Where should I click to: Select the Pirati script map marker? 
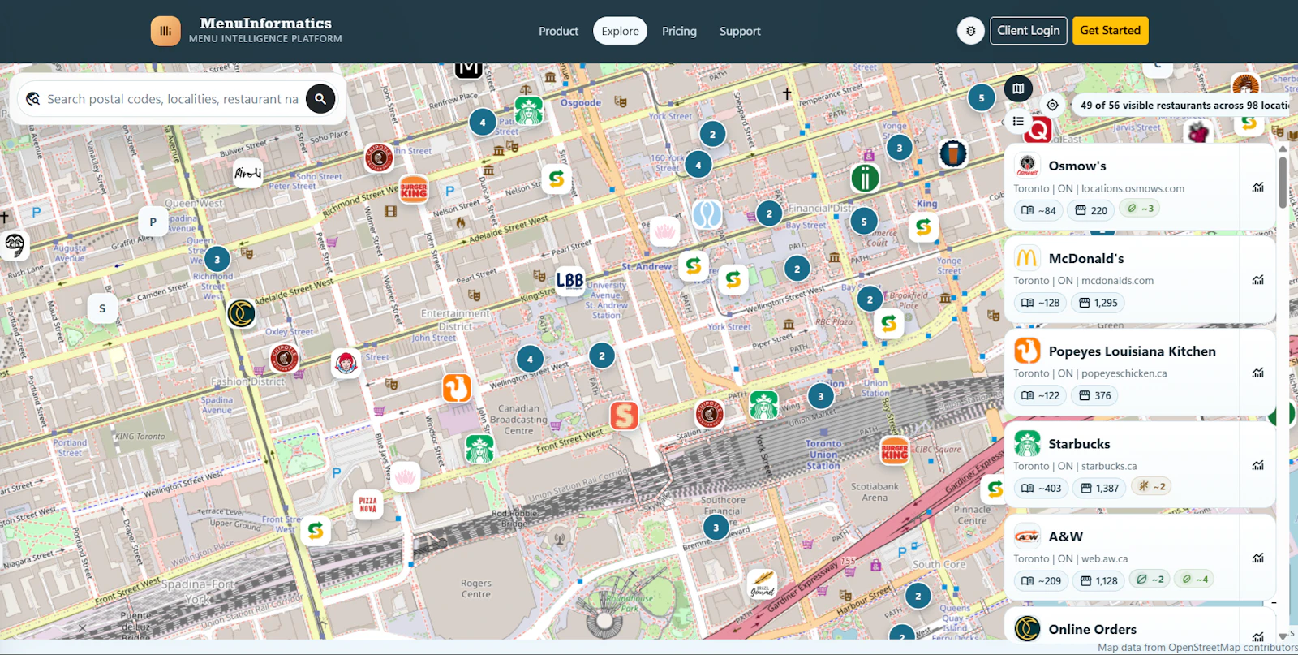[248, 173]
